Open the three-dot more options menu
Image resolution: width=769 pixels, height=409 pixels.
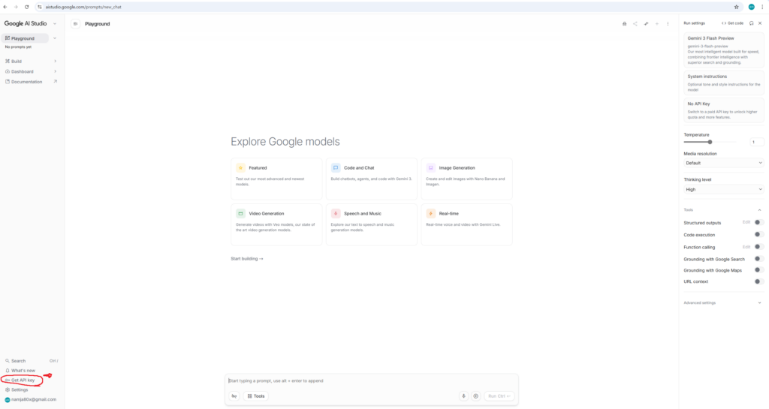pyautogui.click(x=668, y=24)
